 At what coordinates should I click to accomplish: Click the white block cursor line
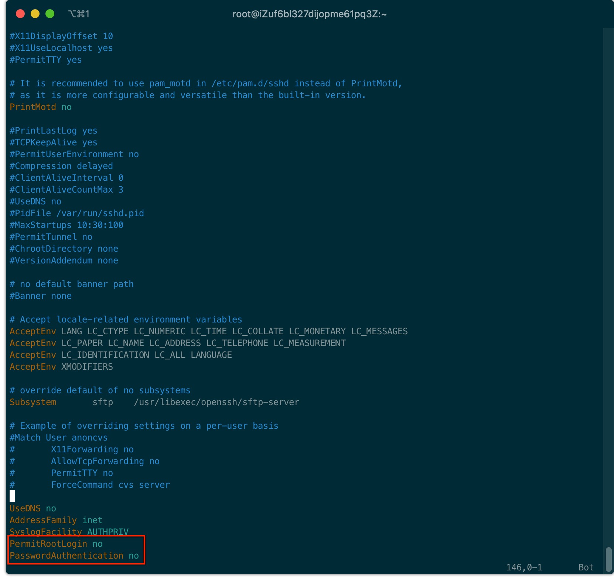(x=12, y=496)
